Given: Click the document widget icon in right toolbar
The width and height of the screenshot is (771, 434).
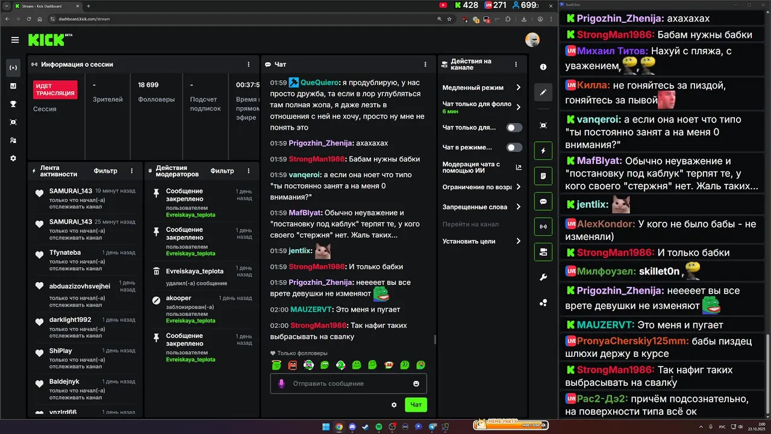Looking at the screenshot, I should click(x=543, y=176).
